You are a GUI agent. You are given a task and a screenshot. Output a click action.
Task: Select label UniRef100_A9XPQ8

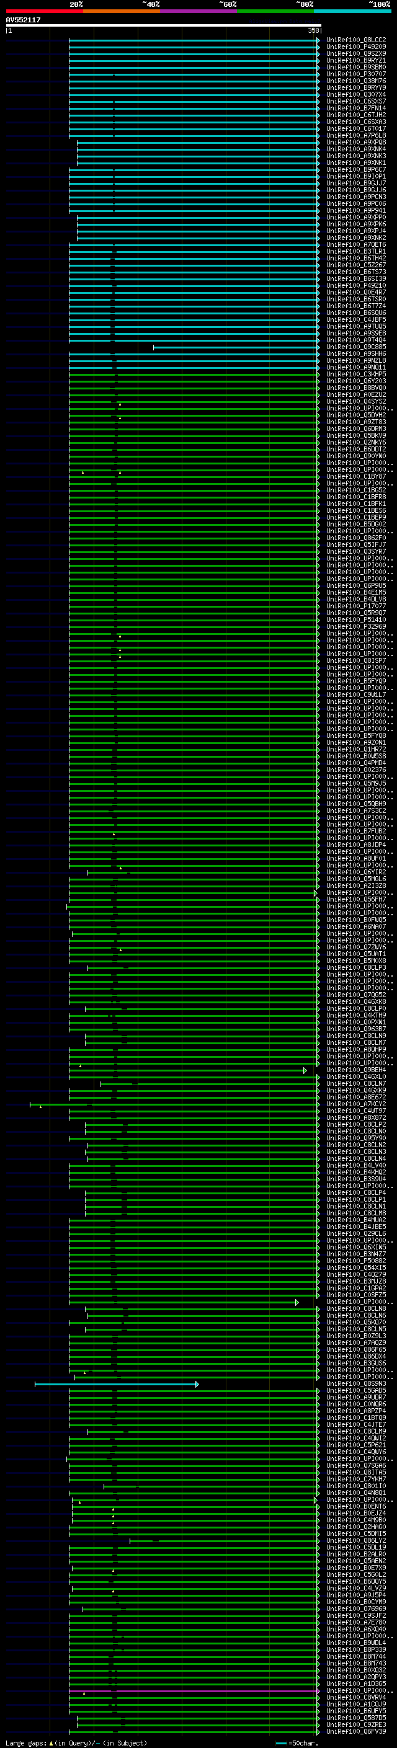(356, 143)
